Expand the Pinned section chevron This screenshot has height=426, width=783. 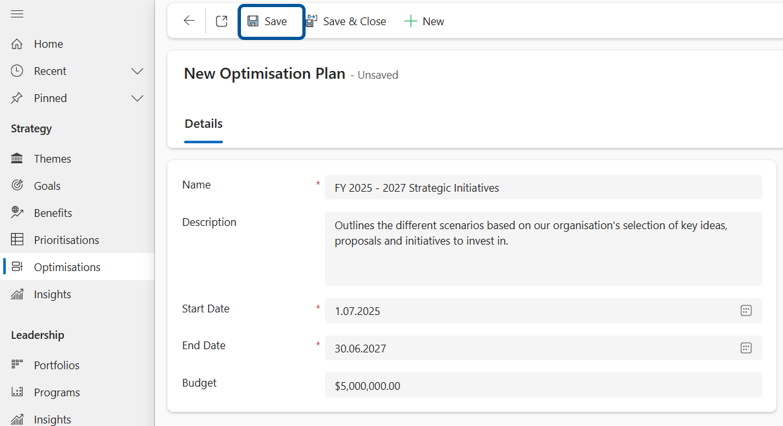point(137,98)
